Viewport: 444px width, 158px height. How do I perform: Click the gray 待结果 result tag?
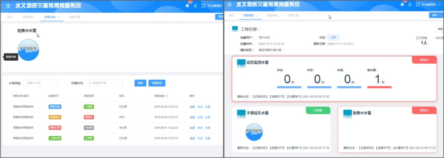point(89,128)
